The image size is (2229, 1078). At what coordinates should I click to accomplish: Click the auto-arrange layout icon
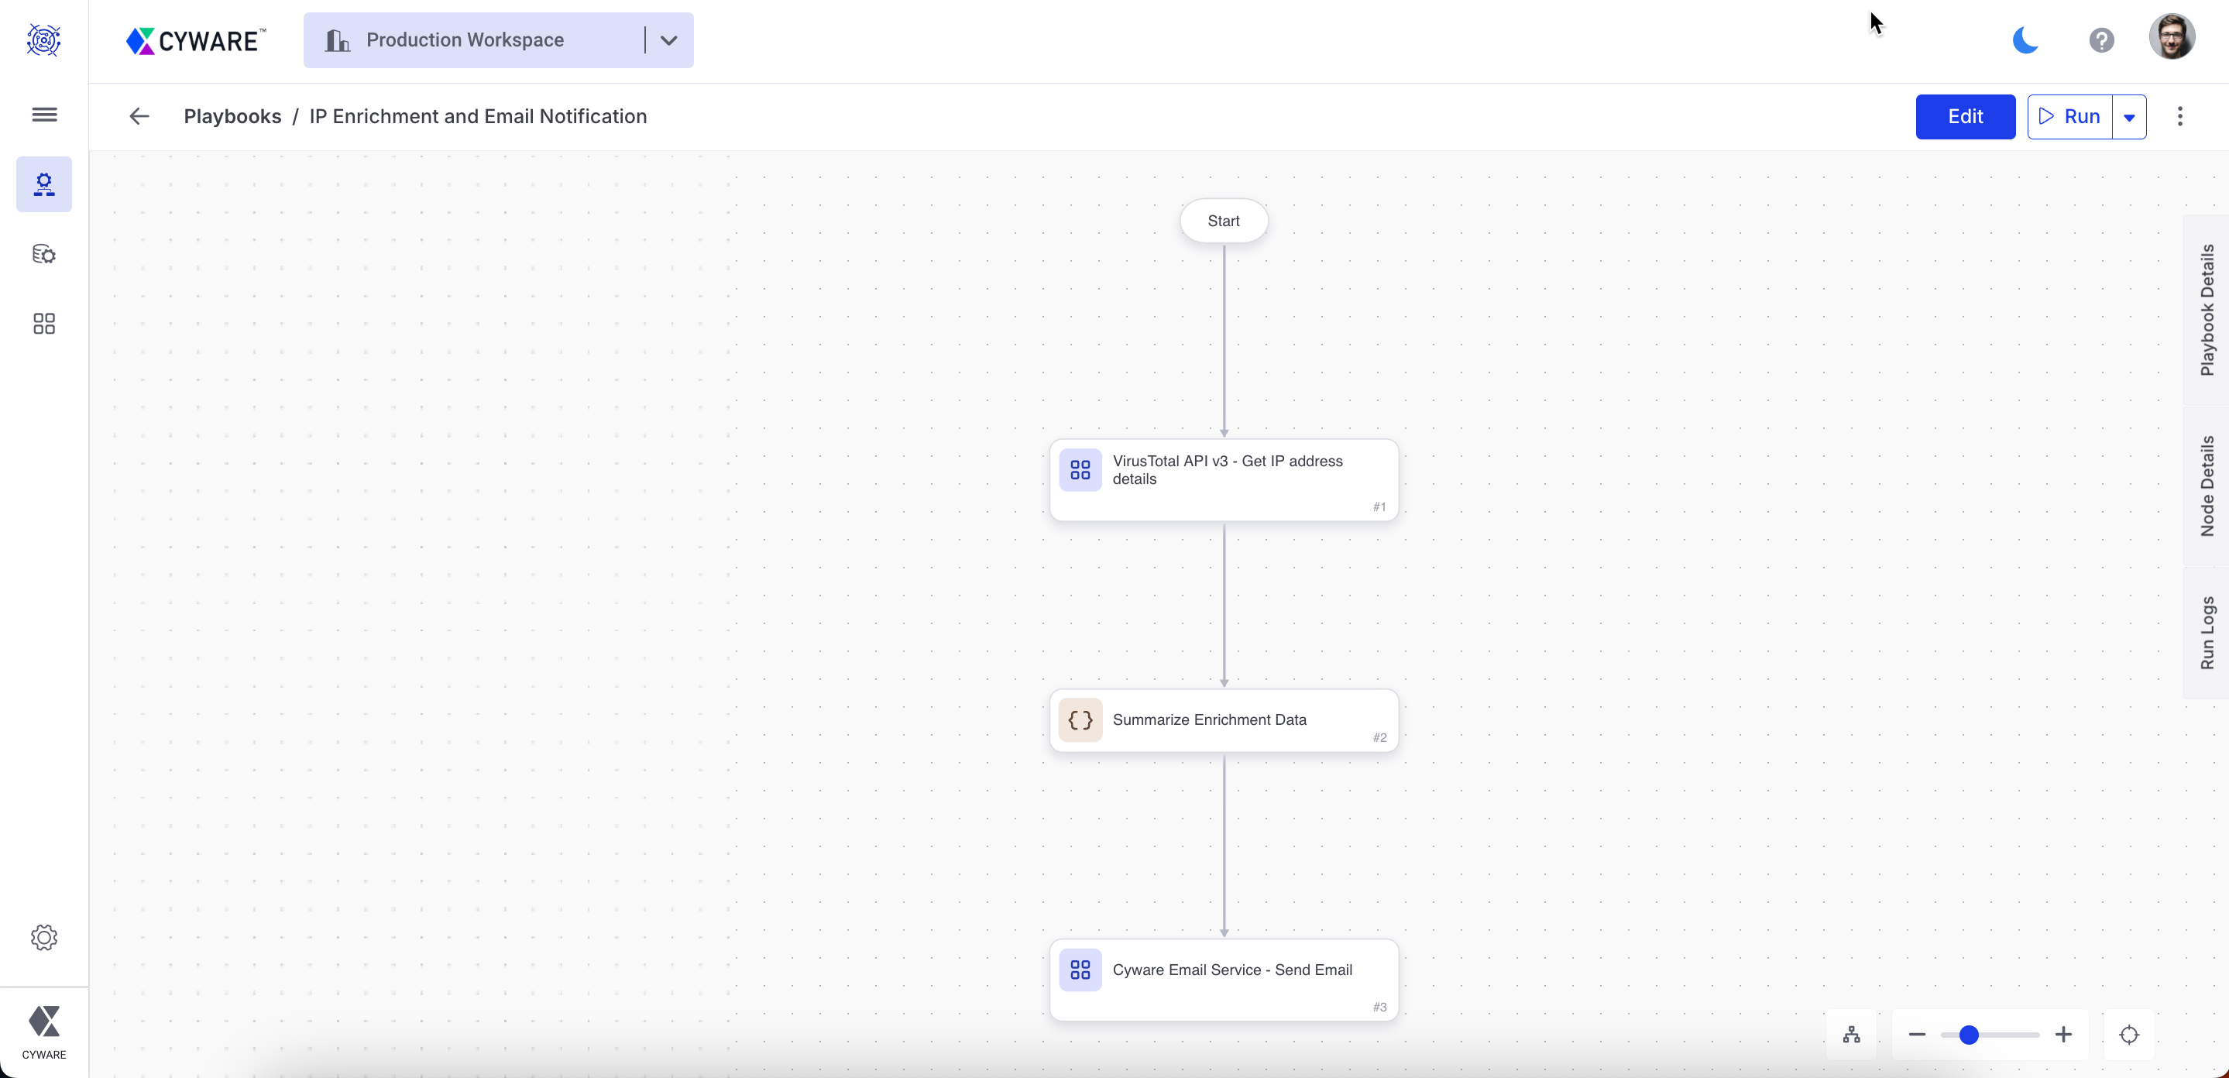click(1851, 1035)
